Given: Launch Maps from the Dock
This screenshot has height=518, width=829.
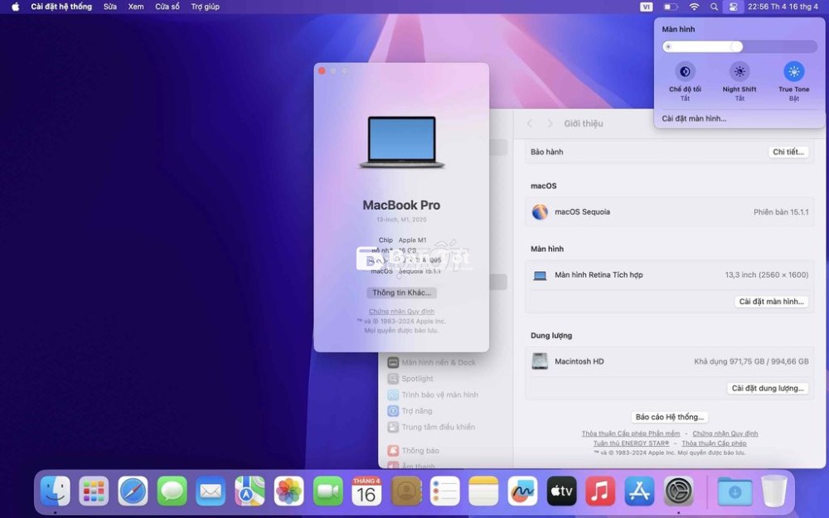Looking at the screenshot, I should point(250,491).
